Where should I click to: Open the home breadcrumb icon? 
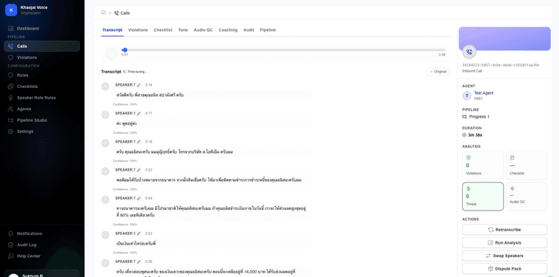click(x=104, y=13)
